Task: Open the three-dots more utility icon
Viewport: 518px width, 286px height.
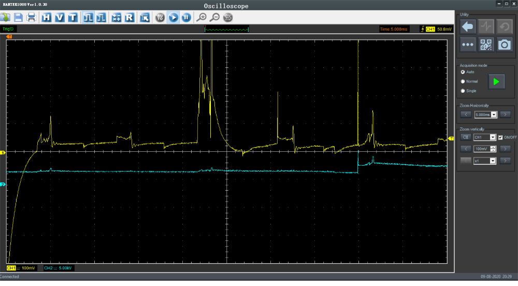Action: [x=467, y=45]
